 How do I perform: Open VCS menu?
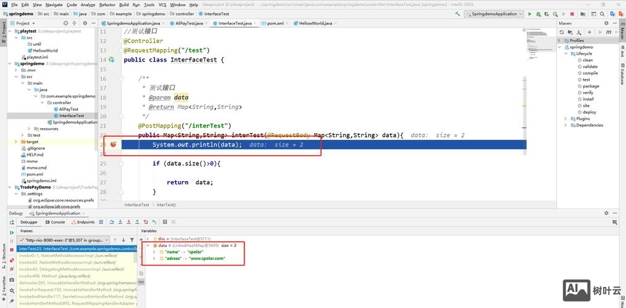[162, 5]
